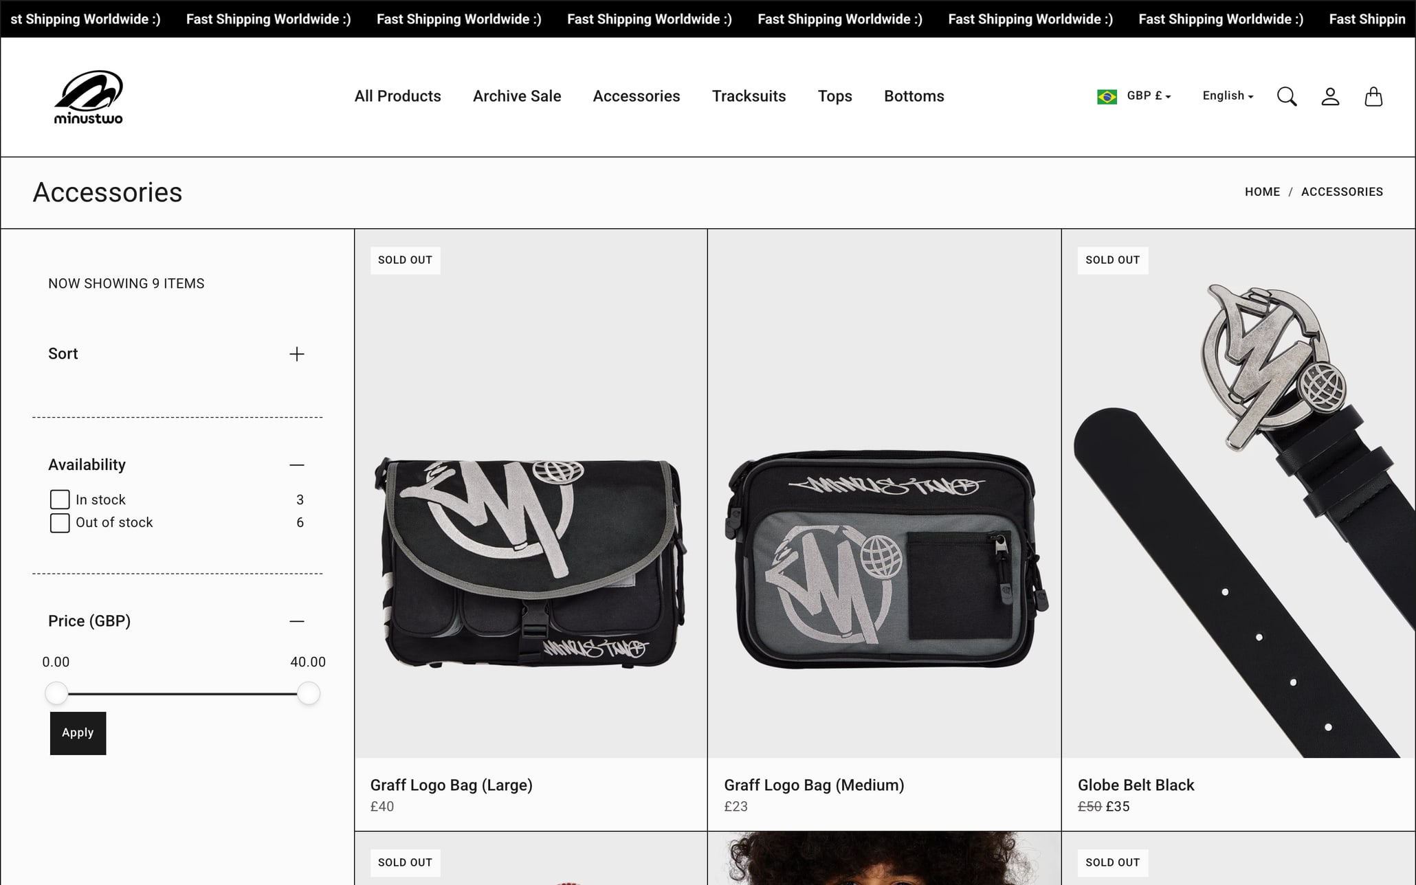Viewport: 1416px width, 885px height.
Task: Click the minimum price slider handle
Action: click(56, 693)
